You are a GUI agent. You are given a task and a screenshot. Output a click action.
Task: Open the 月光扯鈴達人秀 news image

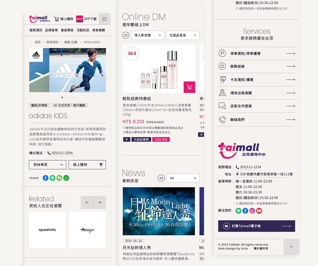[x=159, y=211]
